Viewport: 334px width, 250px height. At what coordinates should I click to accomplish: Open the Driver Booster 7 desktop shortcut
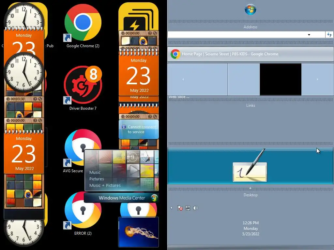click(83, 88)
